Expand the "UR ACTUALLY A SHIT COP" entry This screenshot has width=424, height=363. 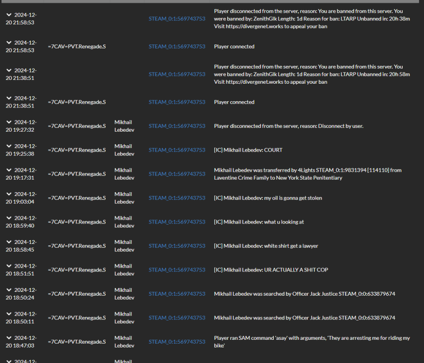[x=9, y=266]
